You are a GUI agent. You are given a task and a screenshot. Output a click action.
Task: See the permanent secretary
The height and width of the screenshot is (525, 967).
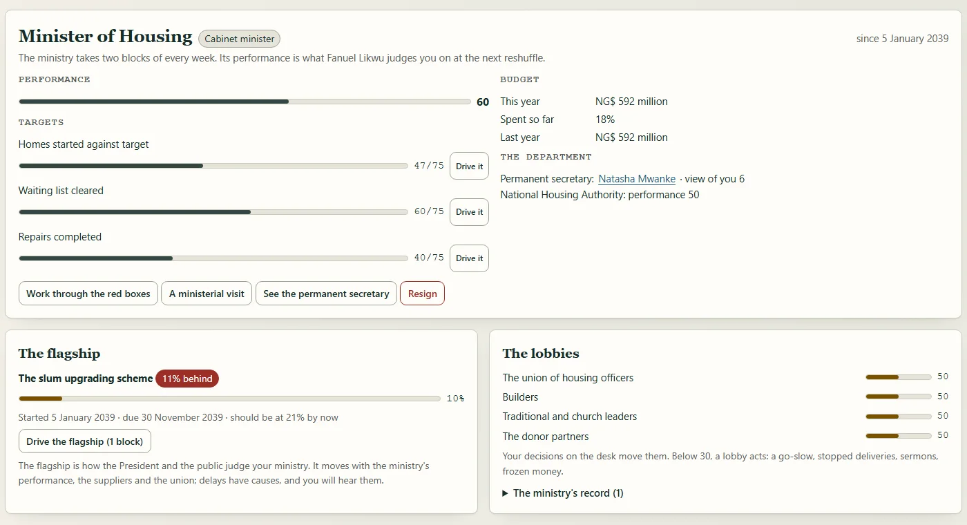pyautogui.click(x=326, y=294)
